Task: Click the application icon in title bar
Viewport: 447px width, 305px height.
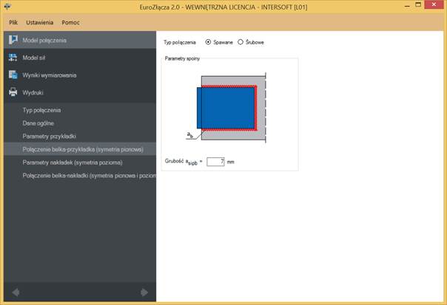Action: [7, 6]
